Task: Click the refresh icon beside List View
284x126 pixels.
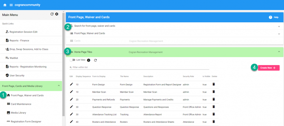Action: tap(95, 60)
